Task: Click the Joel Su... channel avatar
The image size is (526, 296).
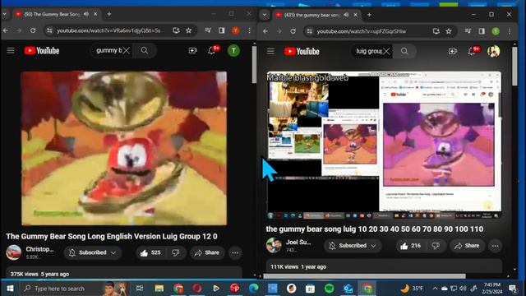Action: click(x=274, y=245)
